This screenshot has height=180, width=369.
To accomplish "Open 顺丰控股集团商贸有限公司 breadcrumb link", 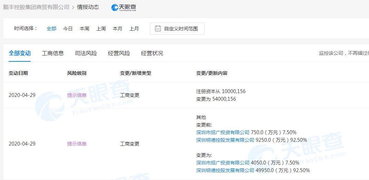I will [36, 7].
